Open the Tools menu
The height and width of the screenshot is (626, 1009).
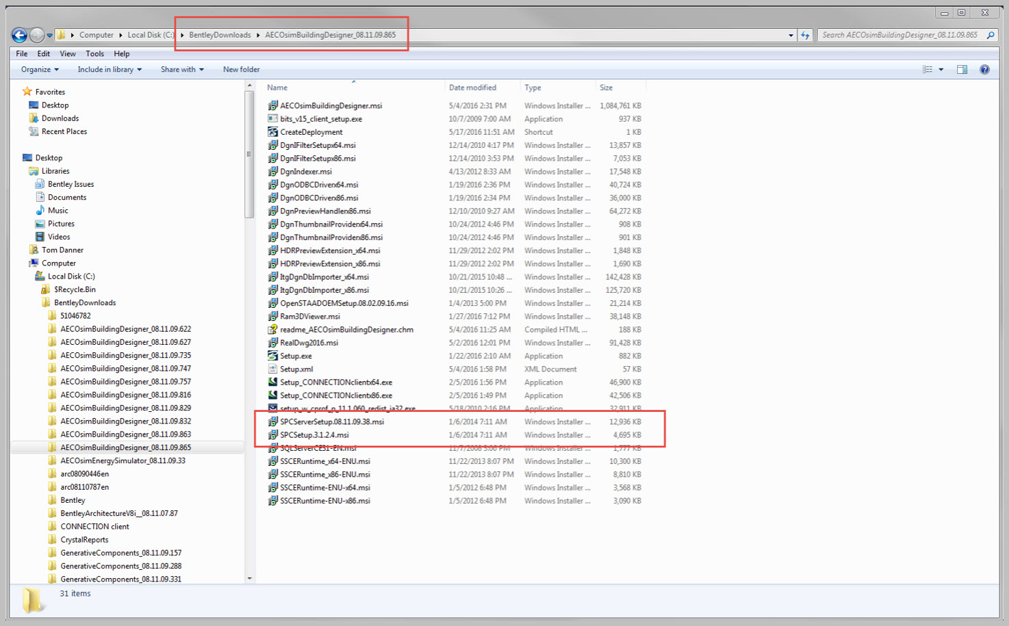click(95, 53)
